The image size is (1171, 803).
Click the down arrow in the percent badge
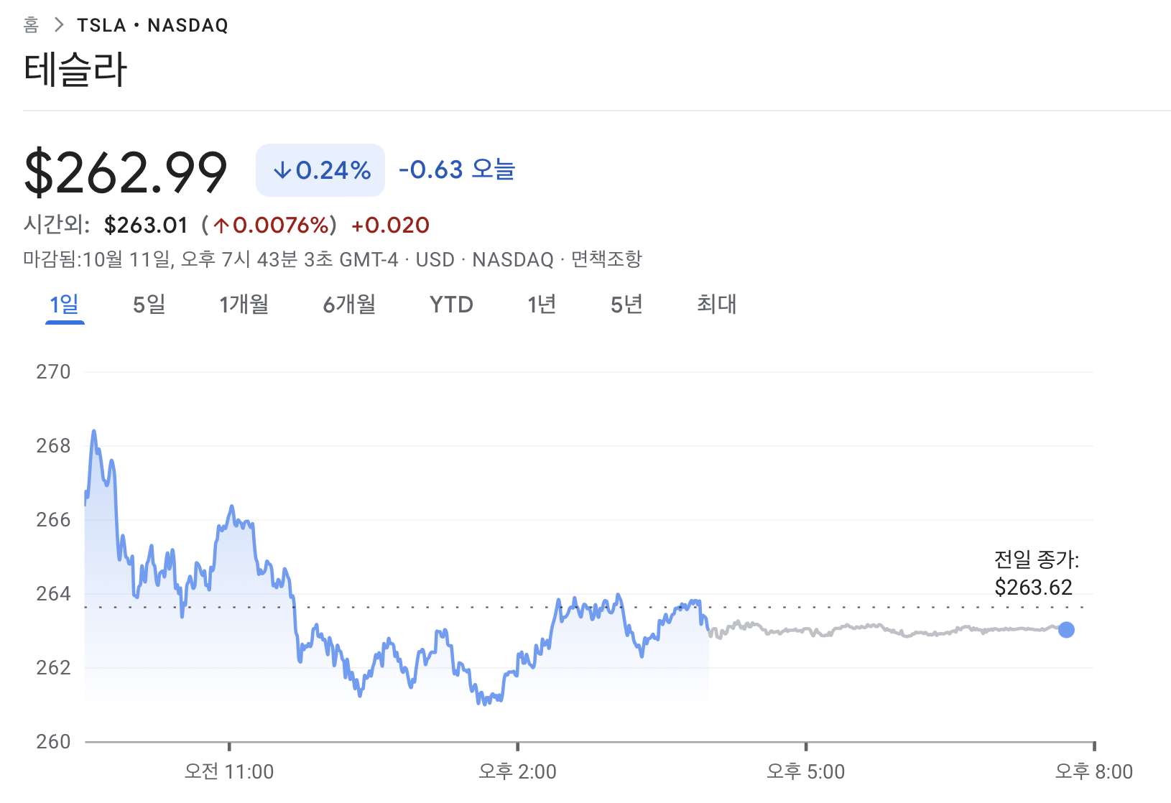[x=282, y=170]
